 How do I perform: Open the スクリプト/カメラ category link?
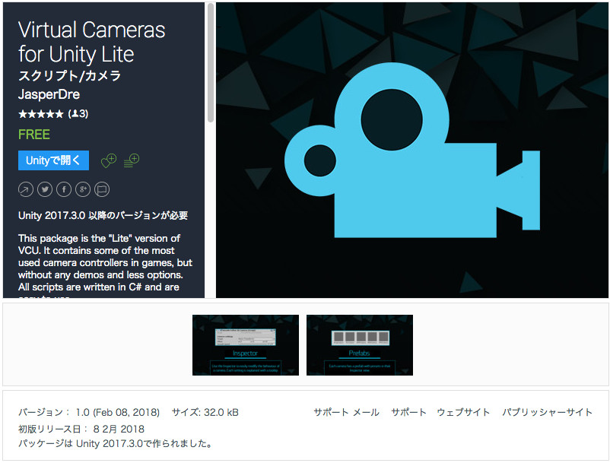coord(70,75)
